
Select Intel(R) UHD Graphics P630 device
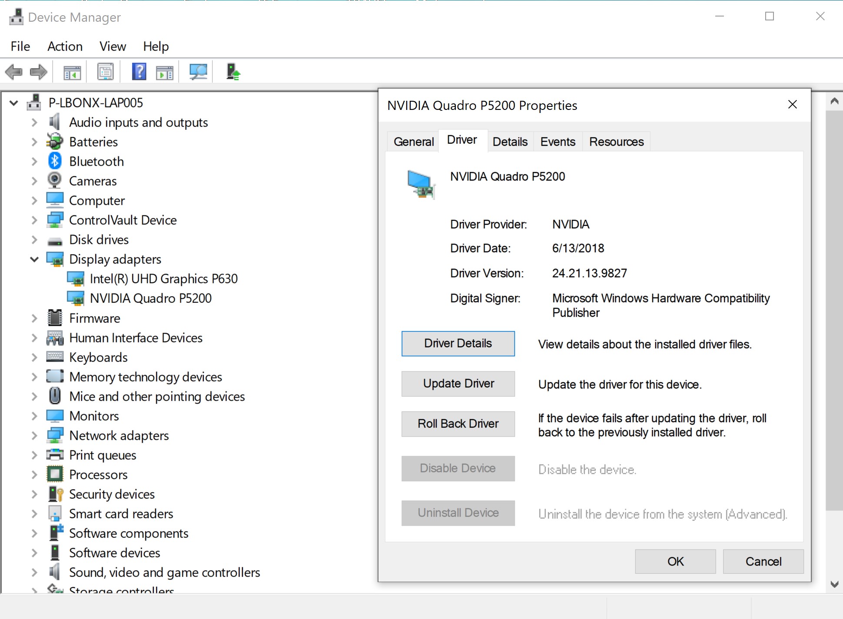coord(163,279)
